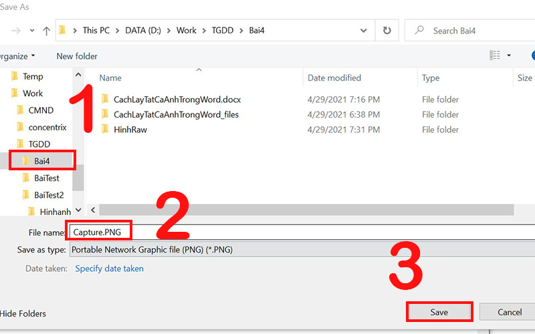
Task: Open the Save as type dropdown
Action: tap(302, 250)
